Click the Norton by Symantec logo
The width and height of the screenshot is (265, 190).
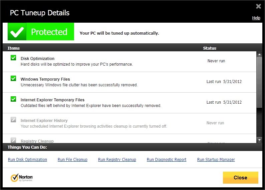22,178
